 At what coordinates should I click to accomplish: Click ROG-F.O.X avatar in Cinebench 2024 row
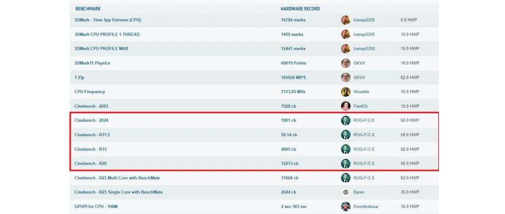click(345, 120)
